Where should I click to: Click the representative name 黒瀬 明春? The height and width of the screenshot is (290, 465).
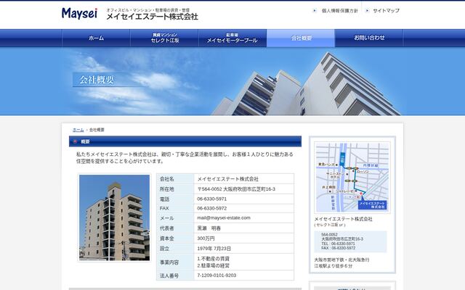pos(209,228)
